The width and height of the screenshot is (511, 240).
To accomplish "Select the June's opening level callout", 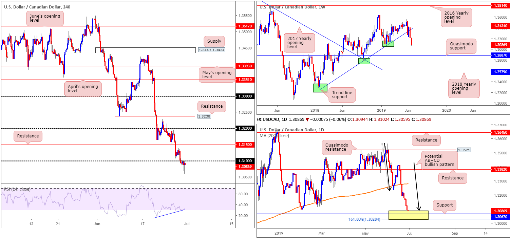I will [44, 18].
